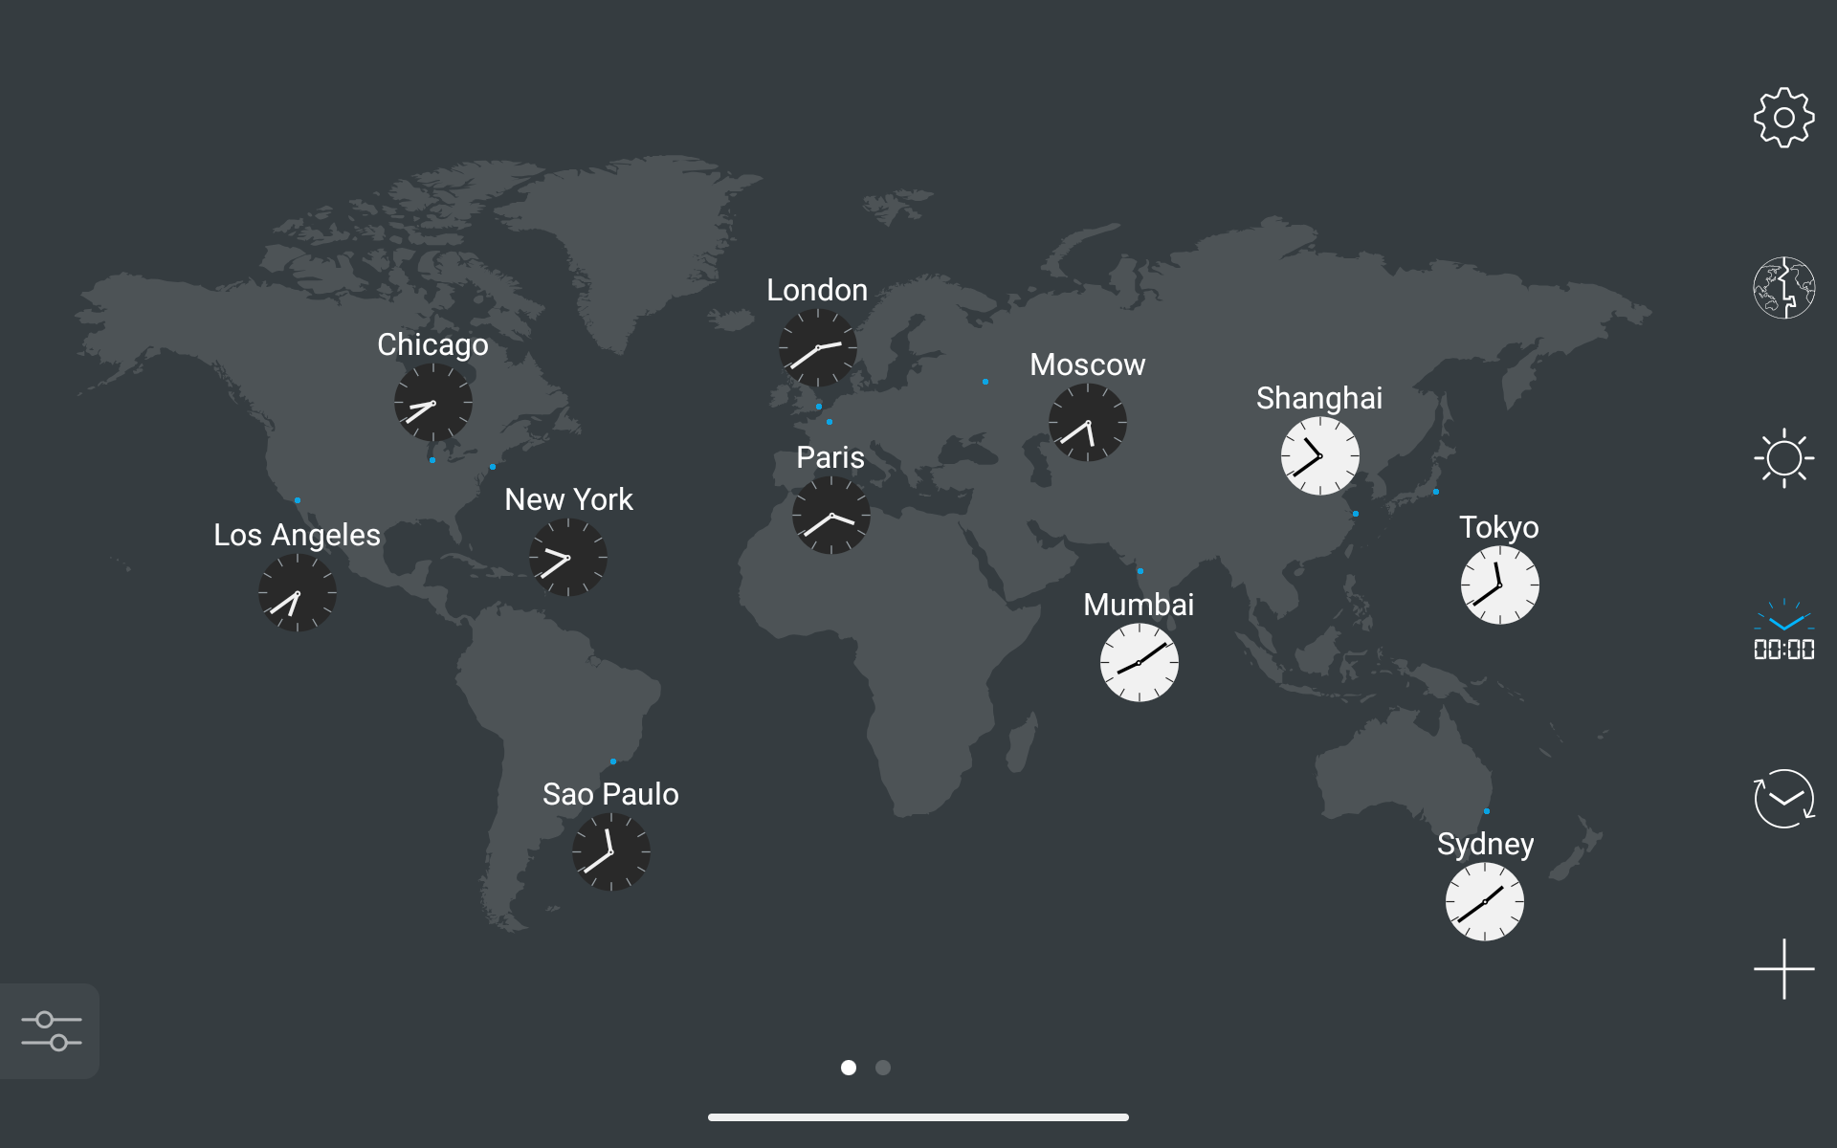The height and width of the screenshot is (1148, 1837).
Task: Switch the analog/digital 00:00 clock icon
Action: [x=1783, y=629]
